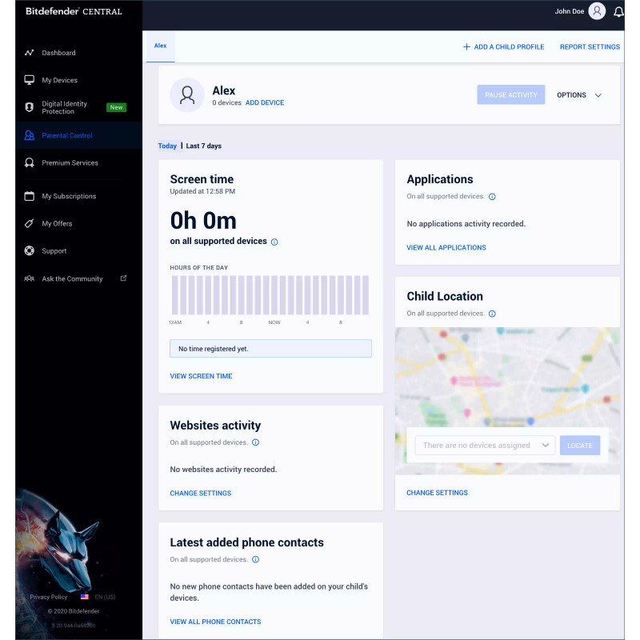The image size is (640, 640).
Task: Click the Dashboard sidebar icon
Action: click(30, 53)
